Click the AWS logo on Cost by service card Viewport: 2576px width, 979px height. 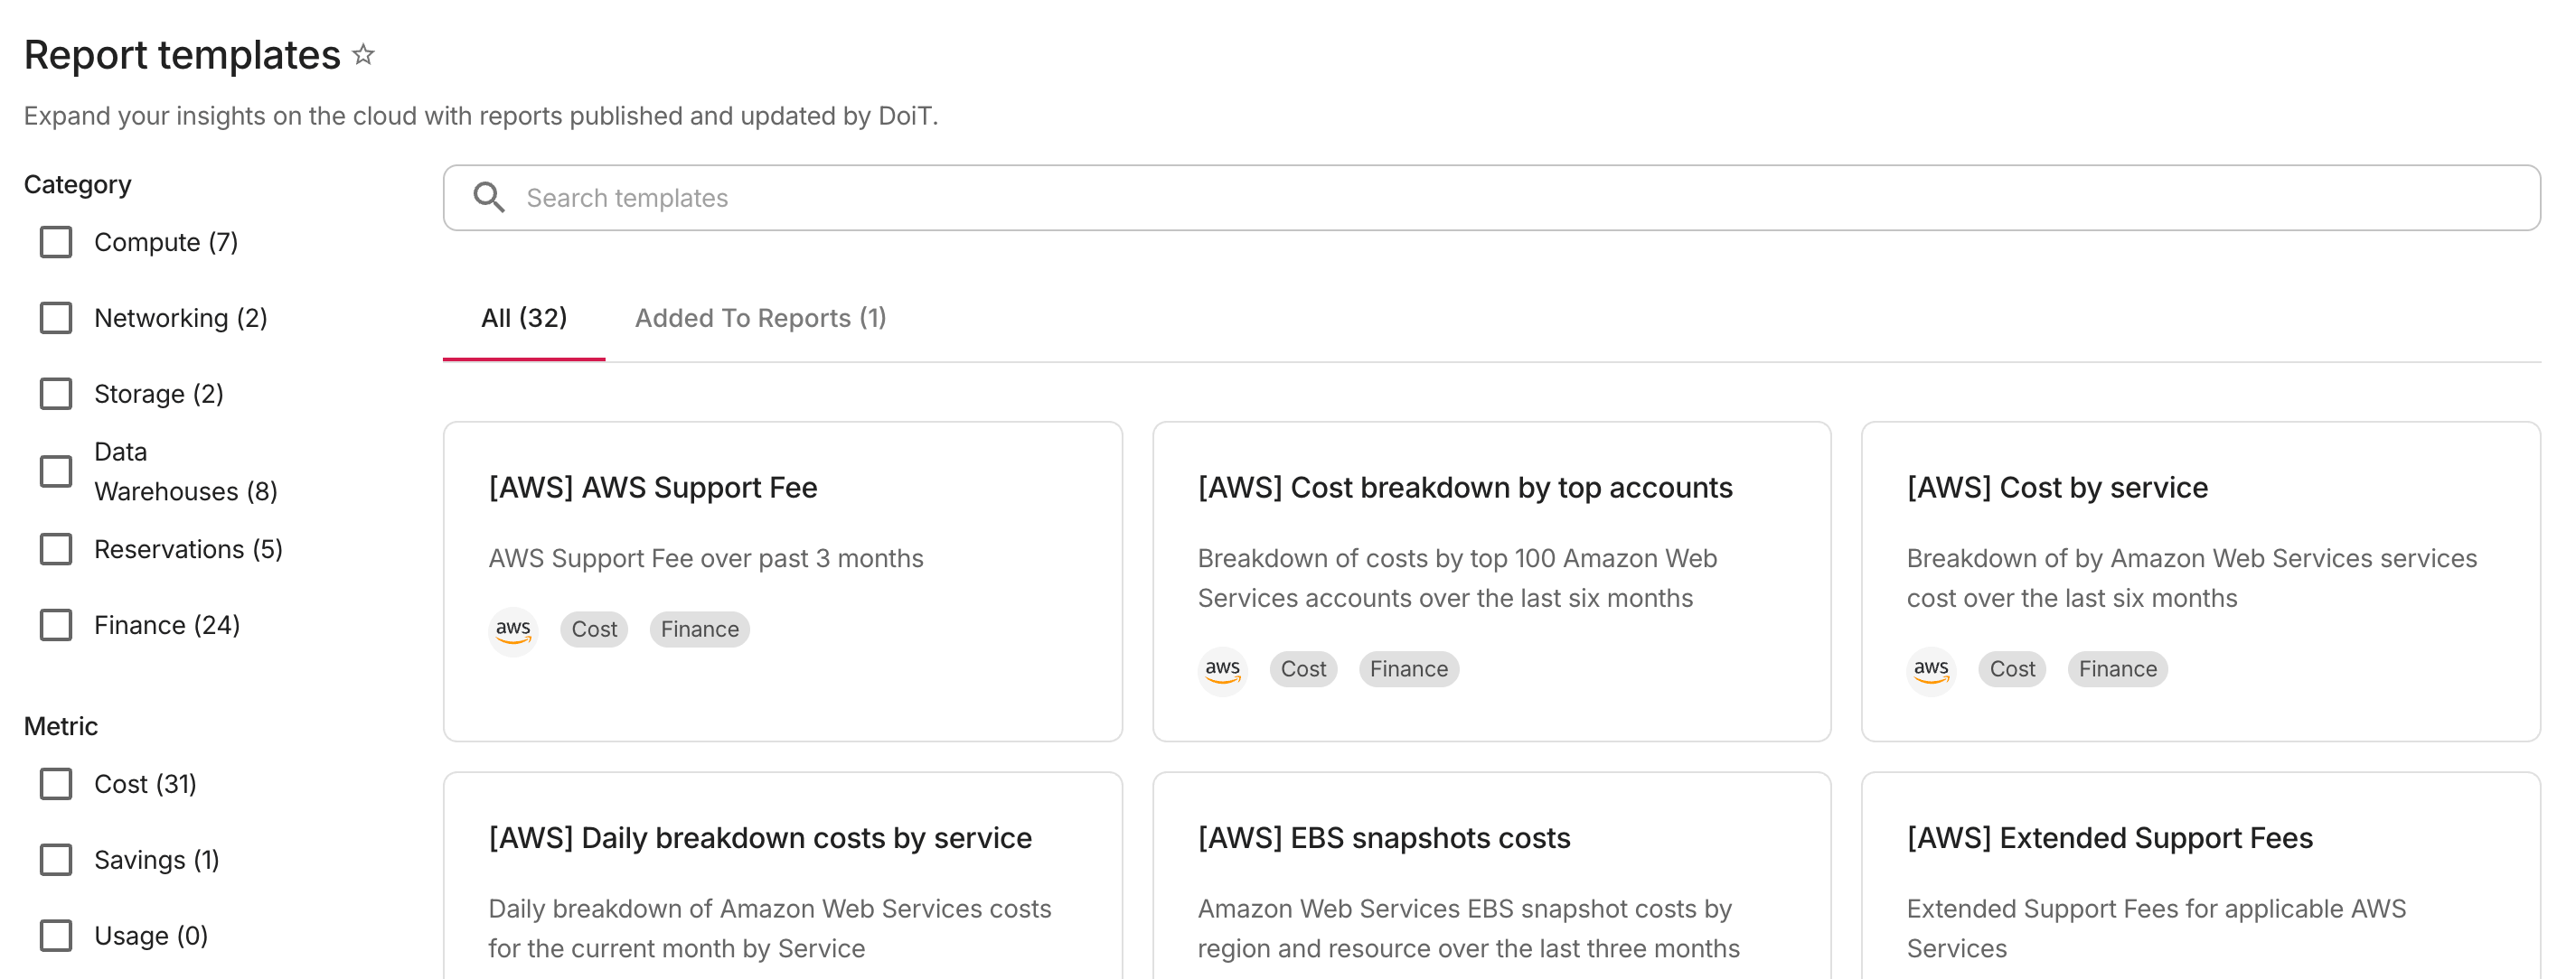click(x=1931, y=669)
